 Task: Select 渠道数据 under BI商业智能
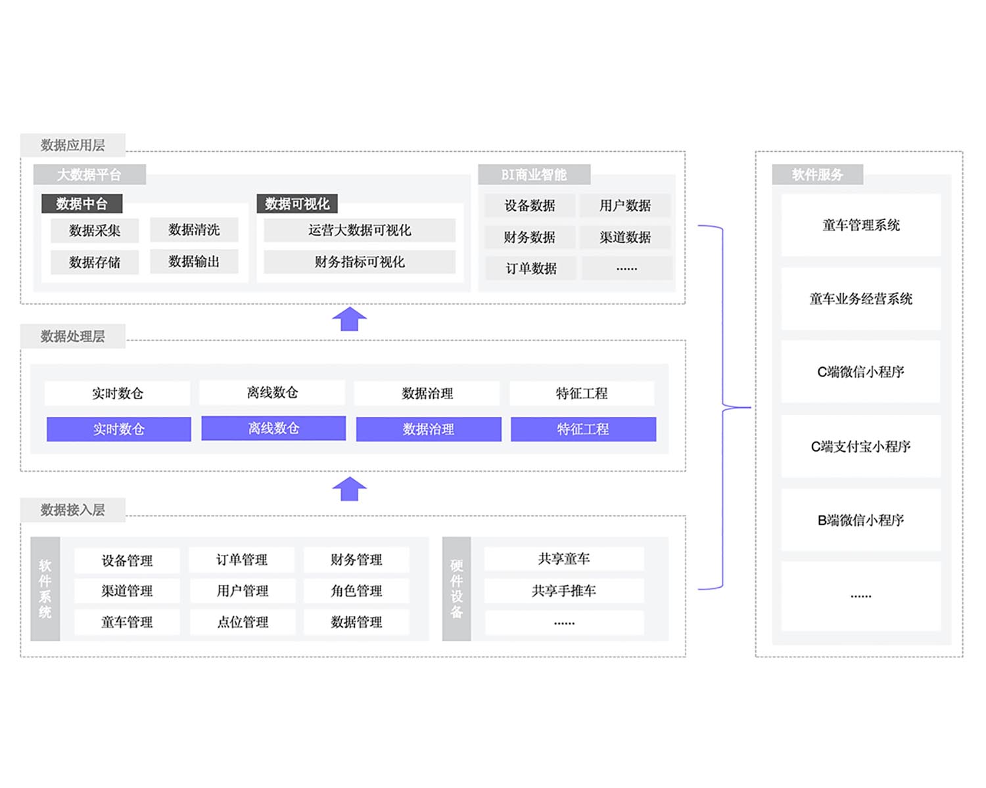pos(625,237)
